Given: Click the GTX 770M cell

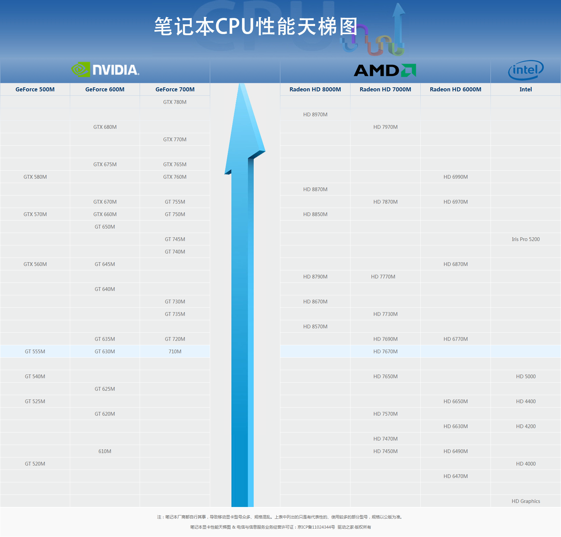Looking at the screenshot, I should pos(175,140).
